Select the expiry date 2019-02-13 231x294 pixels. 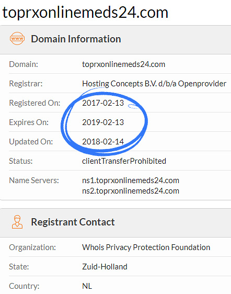103,122
